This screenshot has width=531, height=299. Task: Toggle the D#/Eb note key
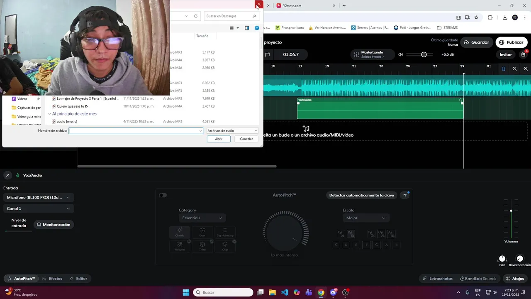click(351, 234)
